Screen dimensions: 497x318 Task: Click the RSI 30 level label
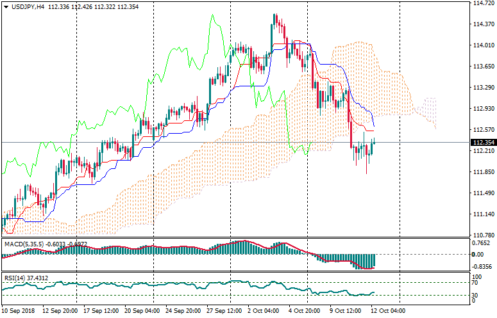tap(475, 295)
